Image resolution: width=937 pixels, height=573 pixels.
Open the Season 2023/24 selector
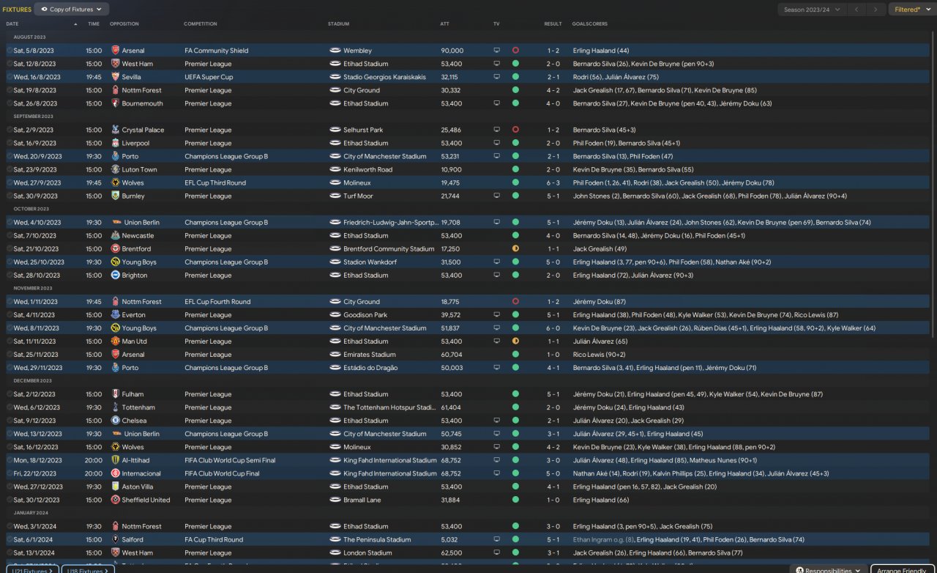coord(811,10)
